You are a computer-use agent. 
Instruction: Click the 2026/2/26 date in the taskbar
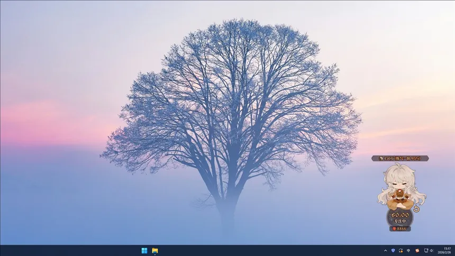447,253
